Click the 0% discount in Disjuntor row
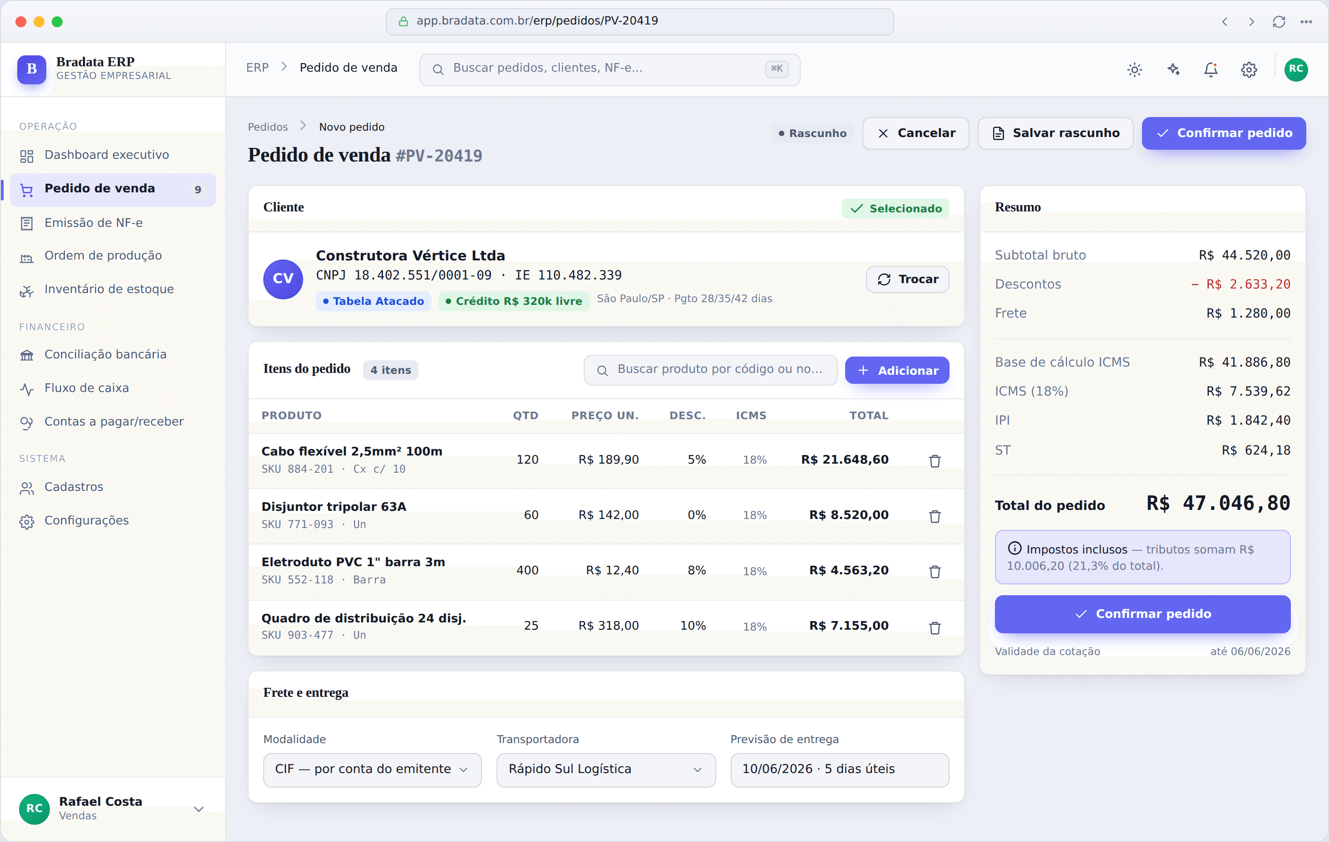This screenshot has width=1329, height=842. (x=697, y=515)
